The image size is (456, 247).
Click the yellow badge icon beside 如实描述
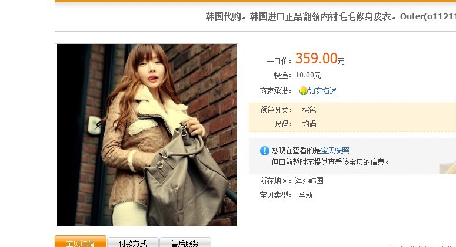(304, 91)
